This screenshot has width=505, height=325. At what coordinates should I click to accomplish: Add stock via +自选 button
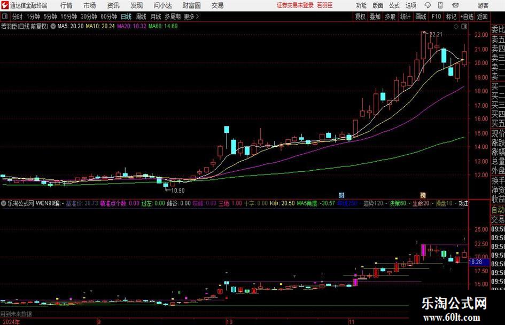[x=467, y=17]
